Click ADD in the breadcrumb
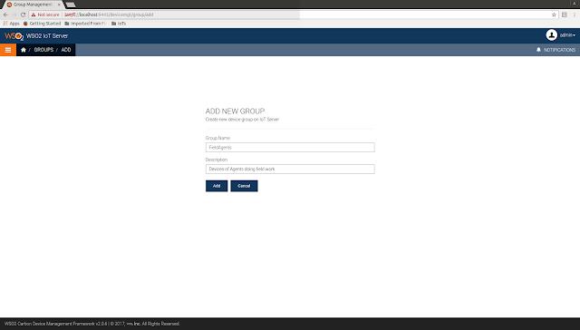The image size is (580, 330). point(66,50)
